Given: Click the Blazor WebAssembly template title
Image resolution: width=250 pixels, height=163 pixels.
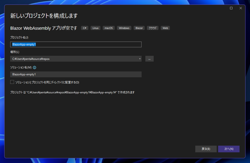Looking at the screenshot, I should [44, 28].
